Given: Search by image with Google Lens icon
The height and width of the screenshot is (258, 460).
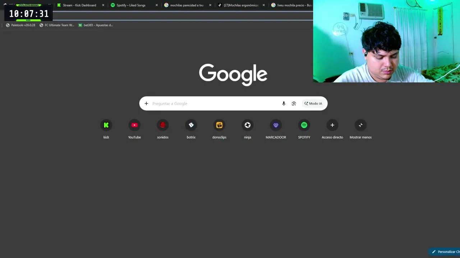Looking at the screenshot, I should [x=294, y=104].
